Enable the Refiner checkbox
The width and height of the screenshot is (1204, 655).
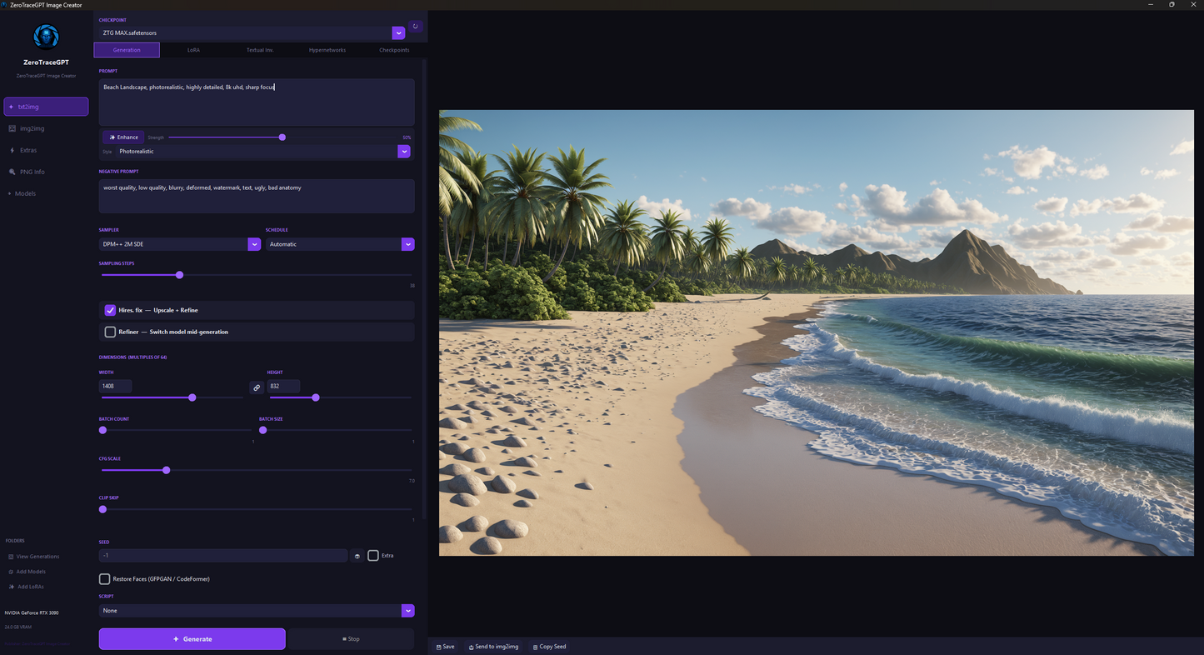(110, 332)
